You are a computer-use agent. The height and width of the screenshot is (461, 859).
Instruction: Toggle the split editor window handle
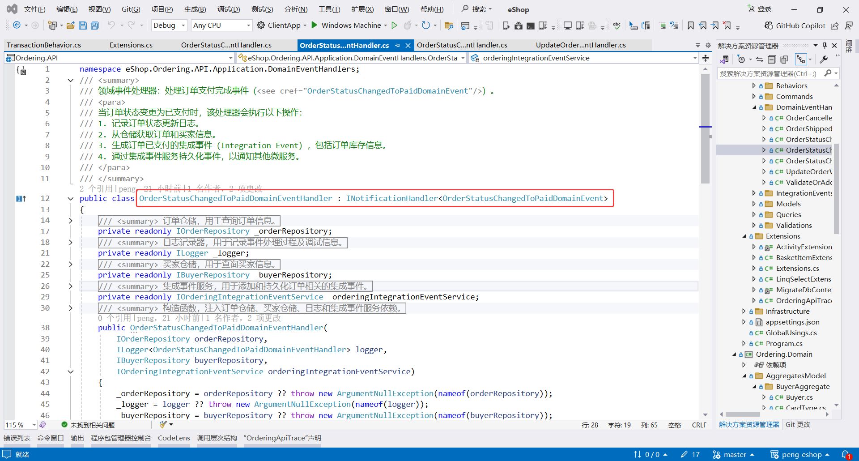[x=706, y=58]
